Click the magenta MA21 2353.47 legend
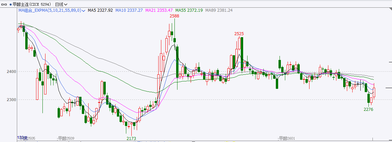392x142 pixels. [x=159, y=10]
